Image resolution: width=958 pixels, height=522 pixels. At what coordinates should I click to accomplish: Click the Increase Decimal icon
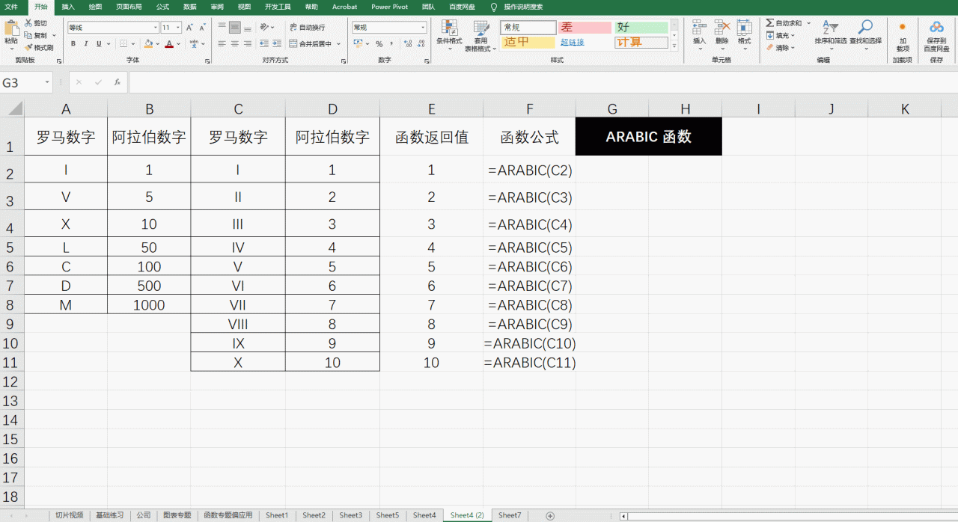coord(407,44)
